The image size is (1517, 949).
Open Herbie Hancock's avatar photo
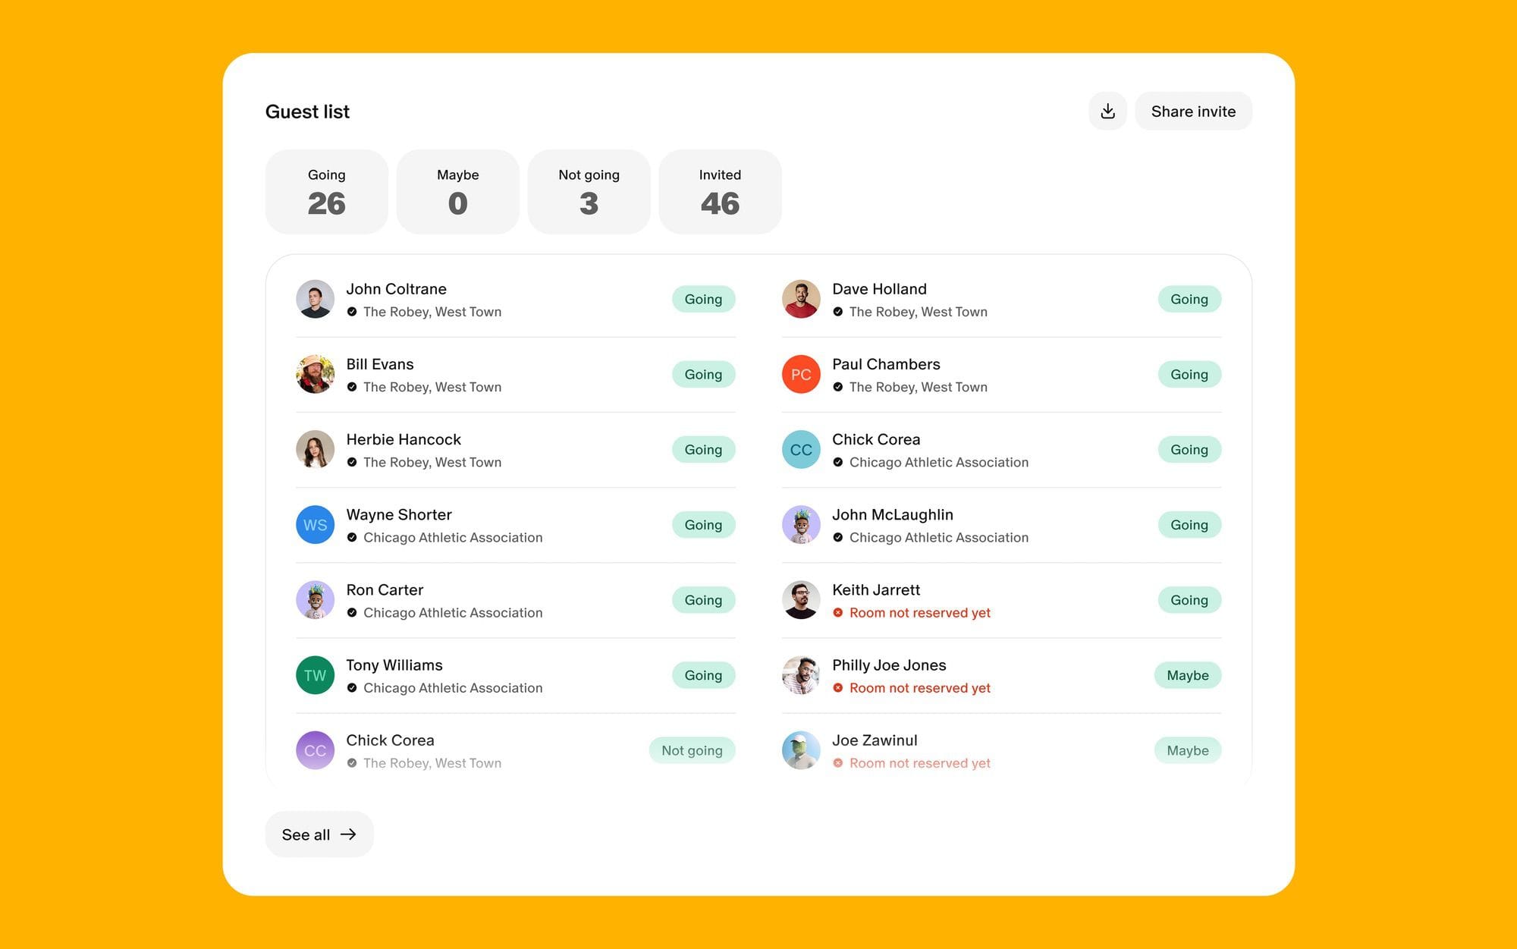point(315,449)
